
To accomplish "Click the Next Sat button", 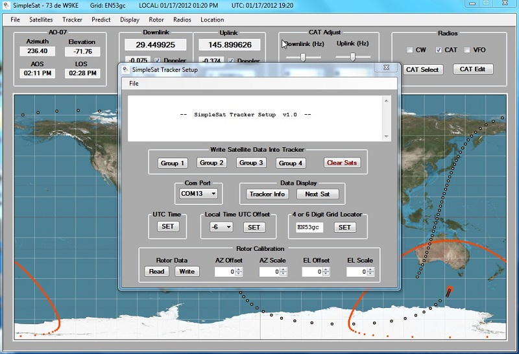I will click(317, 195).
